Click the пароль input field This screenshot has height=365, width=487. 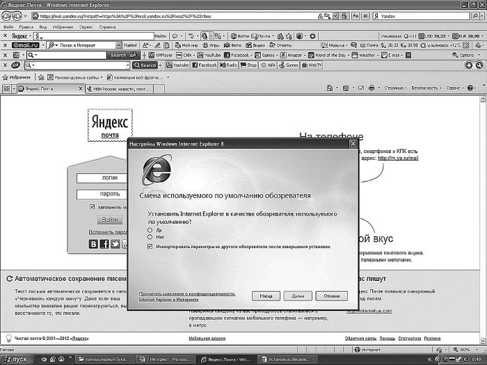click(110, 194)
